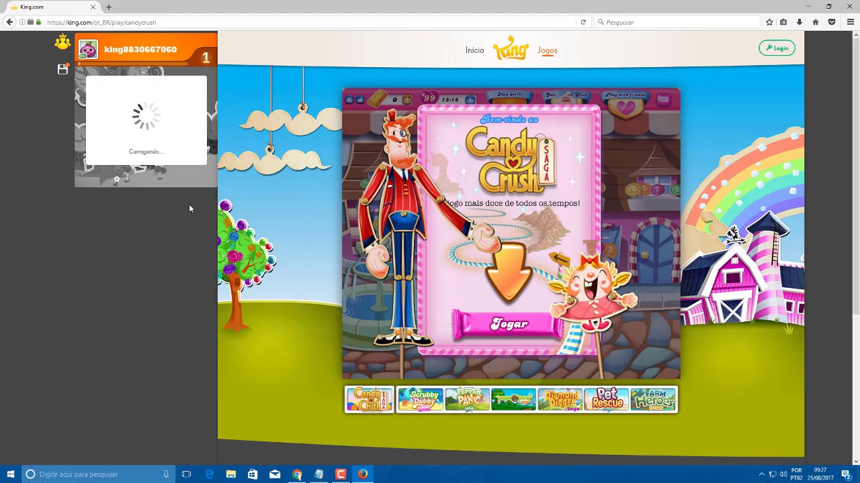This screenshot has height=483, width=860.
Task: Add gold bars with the orange plus
Action: click(407, 100)
